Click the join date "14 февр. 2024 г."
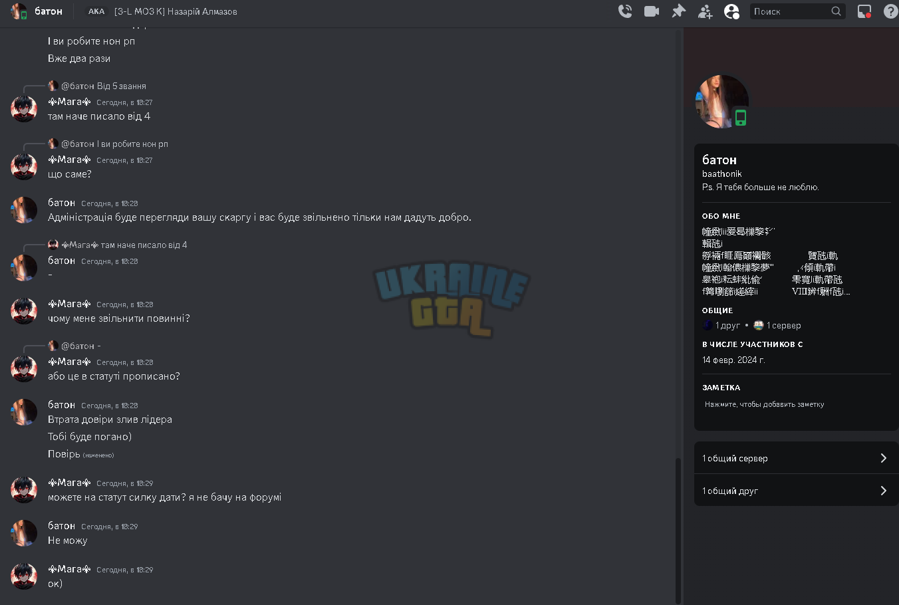 click(733, 360)
